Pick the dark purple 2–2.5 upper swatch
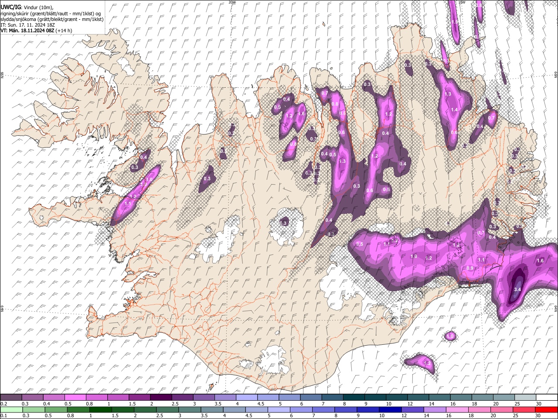The height and width of the screenshot is (419, 558). [x=161, y=397]
